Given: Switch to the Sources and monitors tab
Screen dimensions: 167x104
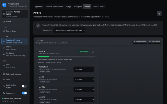Looking at the screenshot, I should [x=54, y=6].
